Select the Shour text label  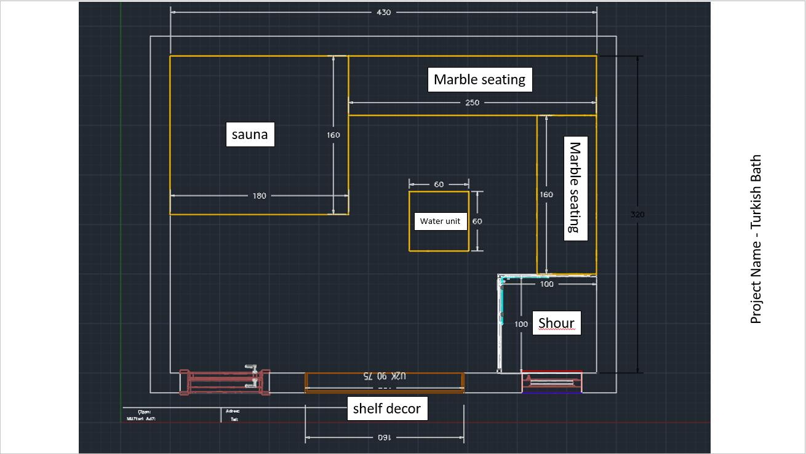(x=556, y=323)
